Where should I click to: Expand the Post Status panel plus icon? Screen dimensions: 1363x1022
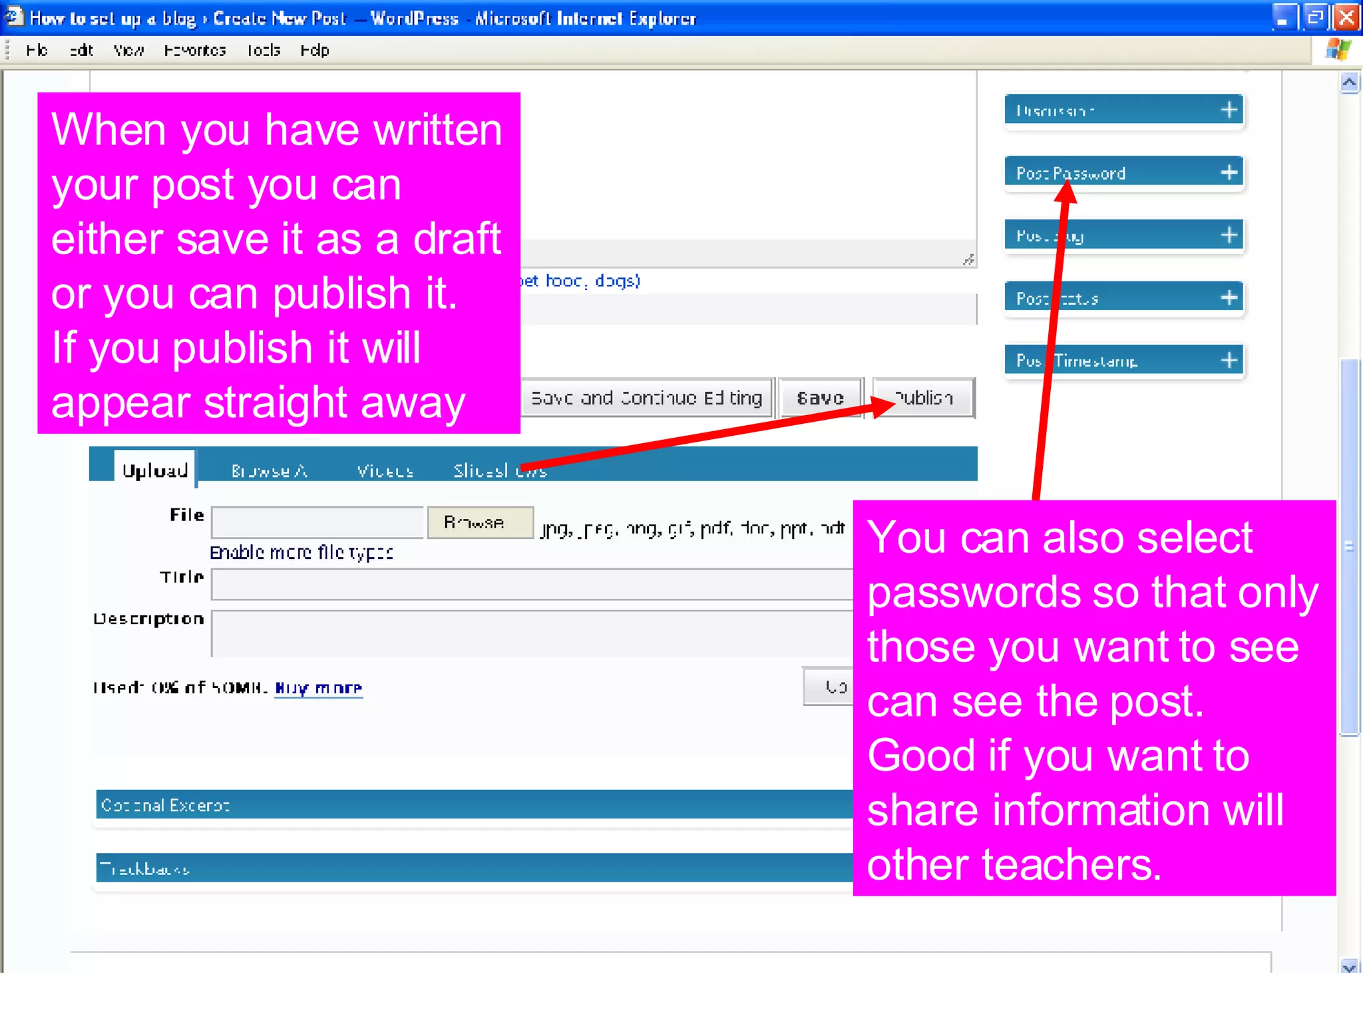[x=1229, y=297]
